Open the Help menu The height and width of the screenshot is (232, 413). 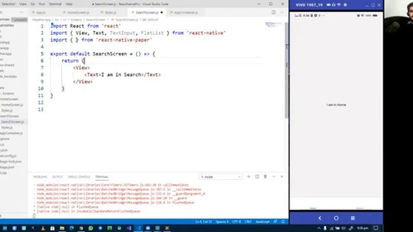pos(69,4)
